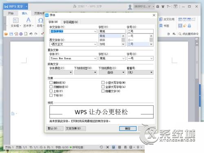Open the 页面布局 ribbon tab
This screenshot has width=204, height=153.
pyautogui.click(x=39, y=13)
